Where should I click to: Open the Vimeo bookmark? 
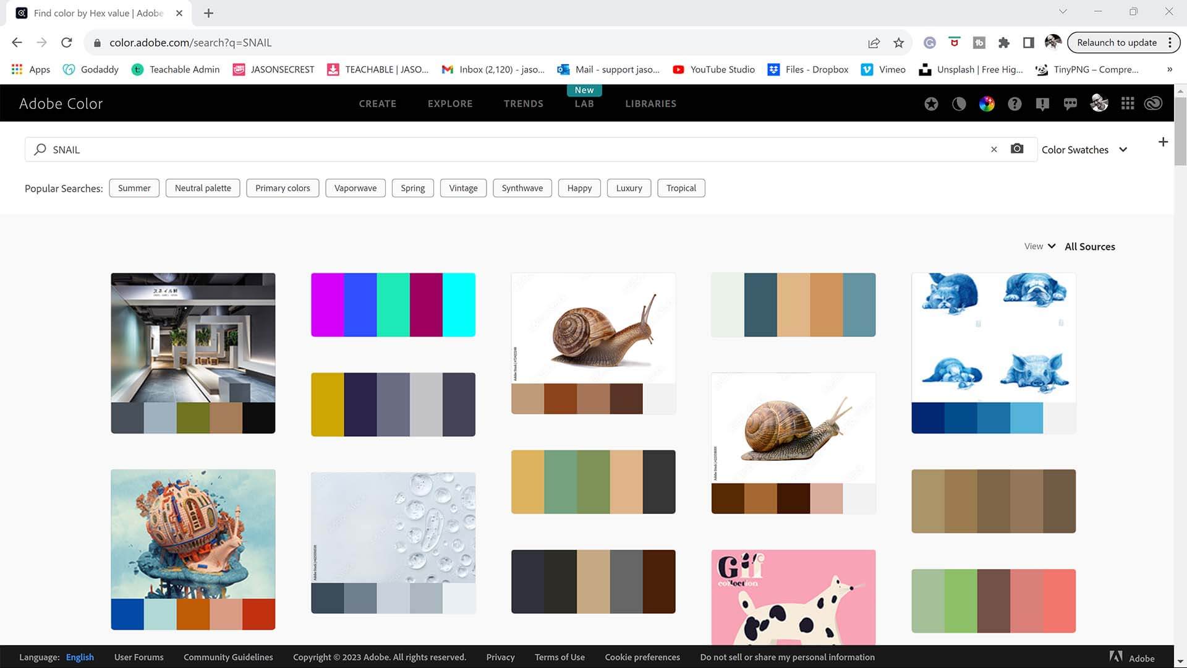883,69
